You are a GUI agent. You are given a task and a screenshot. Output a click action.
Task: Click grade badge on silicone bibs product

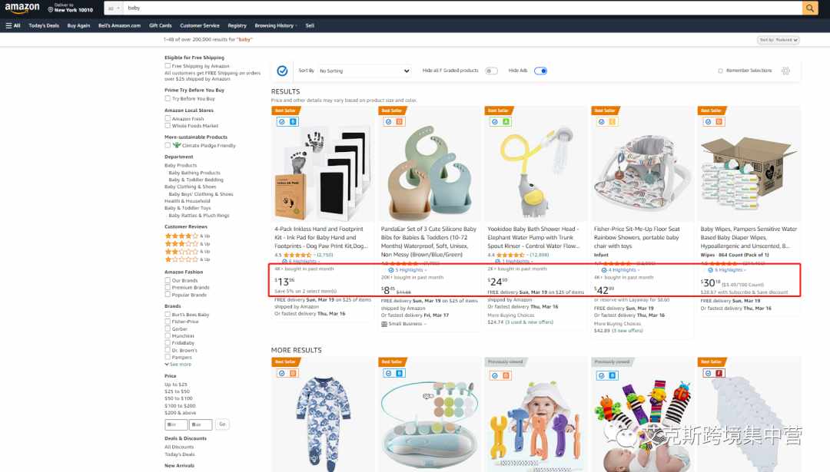[x=400, y=121]
